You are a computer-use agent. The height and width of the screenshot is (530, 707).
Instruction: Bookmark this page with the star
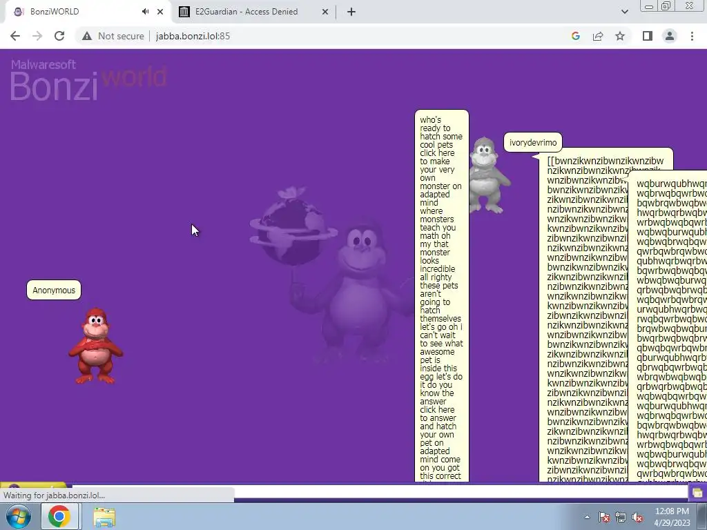click(620, 36)
